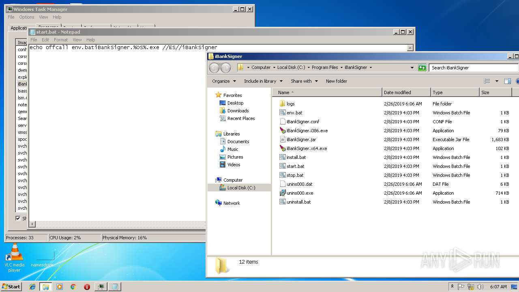This screenshot has height=292, width=519.
Task: Open the Notepad File menu
Action: tap(34, 40)
